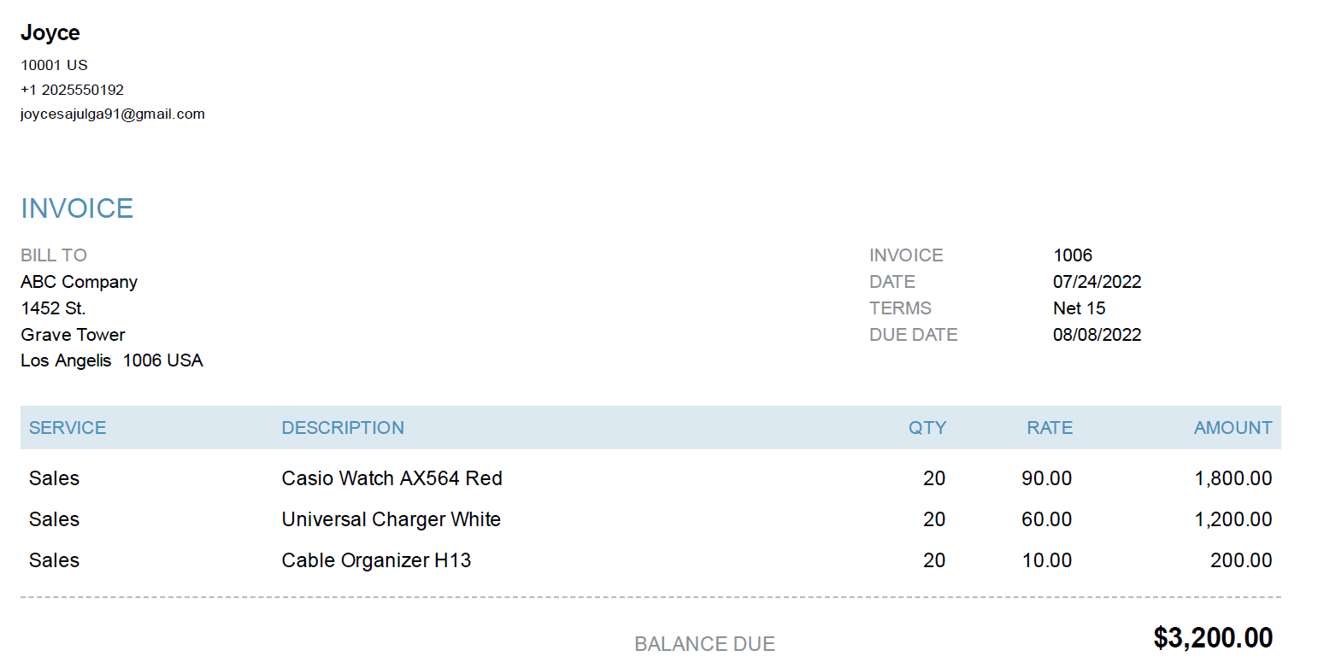Screen dimensions: 1318x662
Task: Click the RATE column header
Action: (x=1050, y=428)
